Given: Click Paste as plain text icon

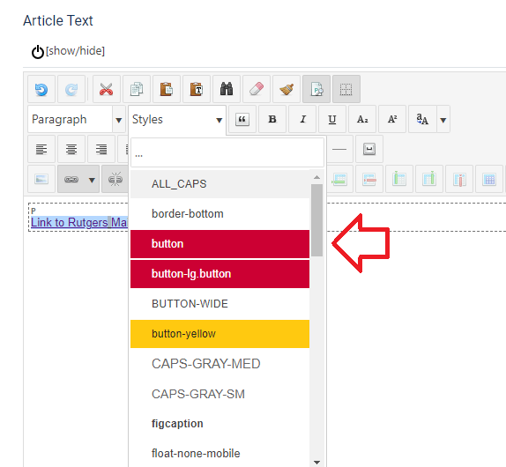Looking at the screenshot, I should 197,89.
